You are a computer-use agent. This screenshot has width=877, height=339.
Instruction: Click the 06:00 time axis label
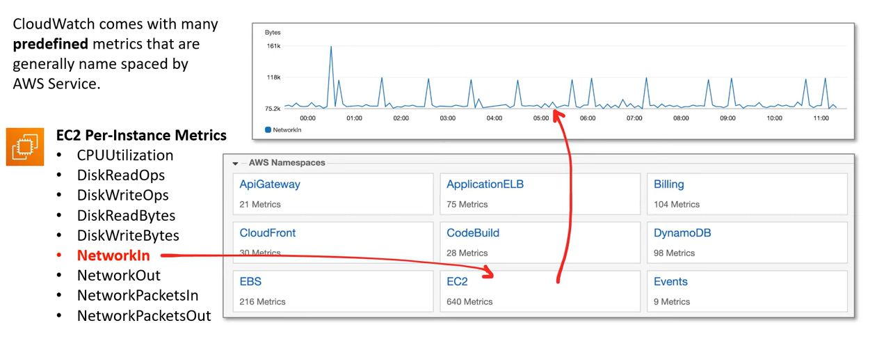coord(588,118)
